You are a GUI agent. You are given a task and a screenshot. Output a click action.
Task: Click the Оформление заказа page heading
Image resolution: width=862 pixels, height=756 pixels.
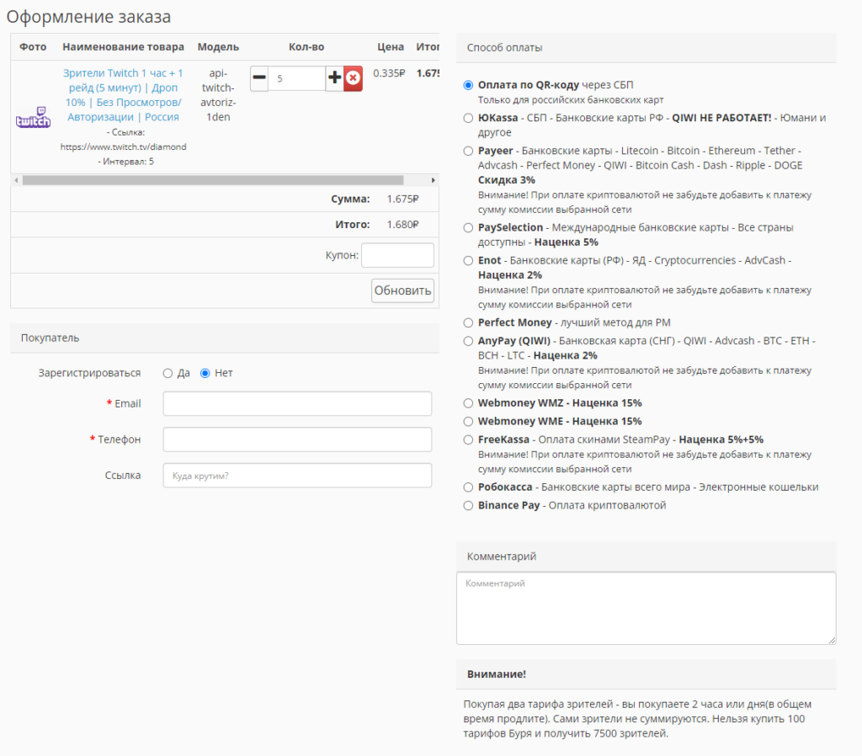click(x=88, y=17)
